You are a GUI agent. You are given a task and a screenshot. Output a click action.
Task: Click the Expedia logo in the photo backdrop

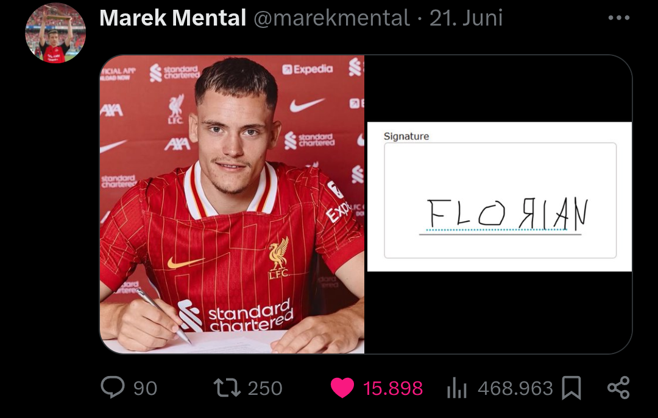pos(308,69)
